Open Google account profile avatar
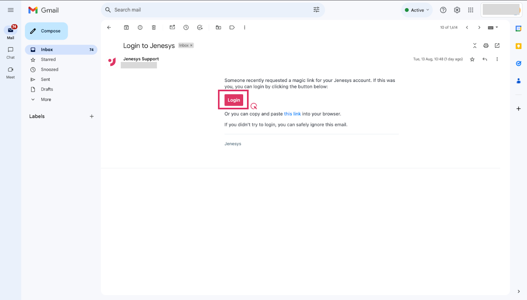Viewport: 527px width, 300px height. [x=501, y=10]
